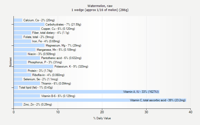Click the Selenium, Se 2% label

[41, 79]
